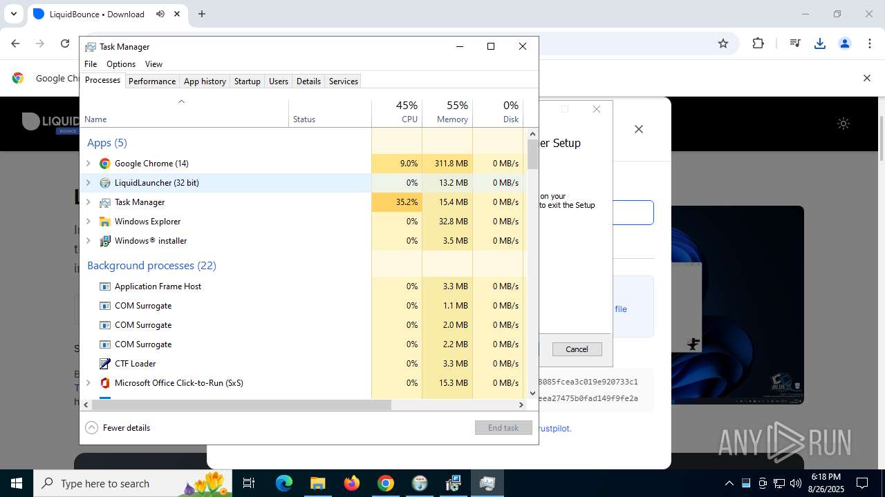Click the End task button
This screenshot has height=497, width=885.
coord(503,428)
